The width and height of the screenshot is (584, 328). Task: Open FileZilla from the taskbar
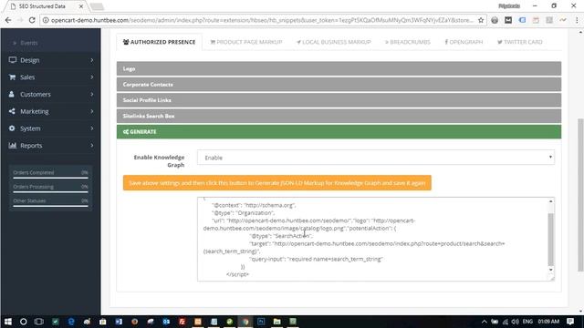(182, 322)
